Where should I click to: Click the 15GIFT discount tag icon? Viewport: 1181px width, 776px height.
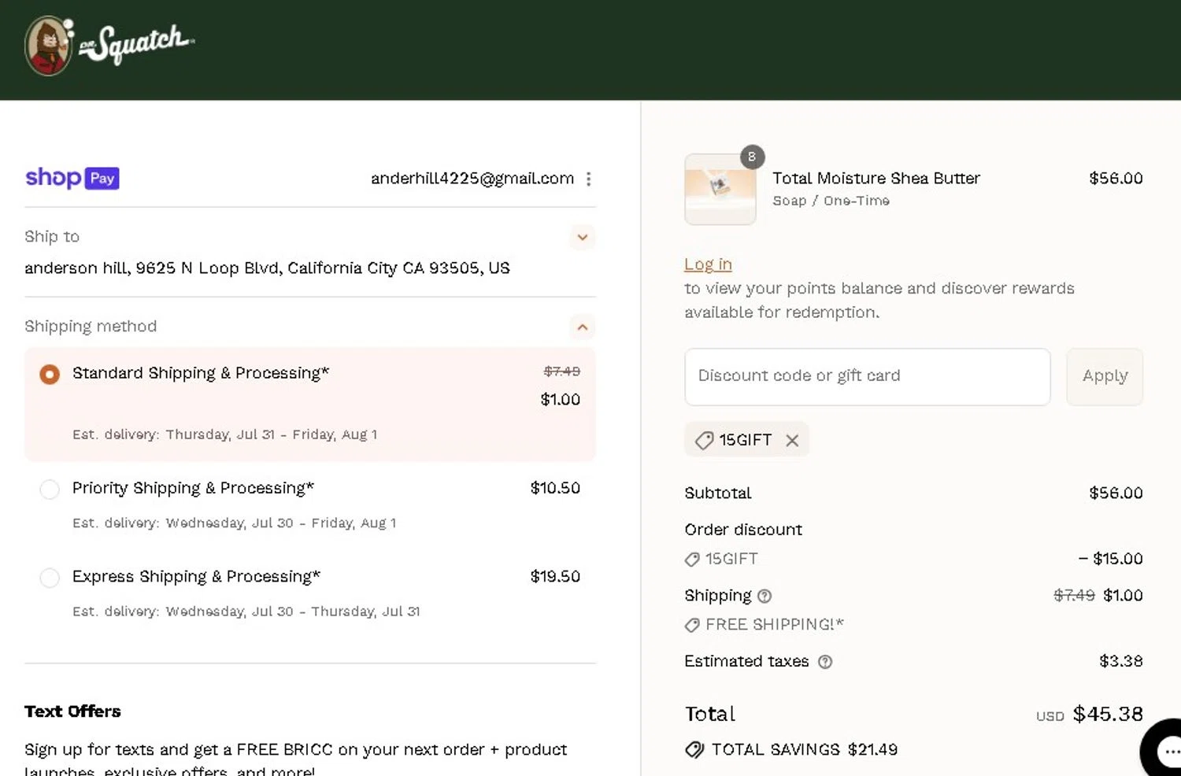pyautogui.click(x=704, y=441)
